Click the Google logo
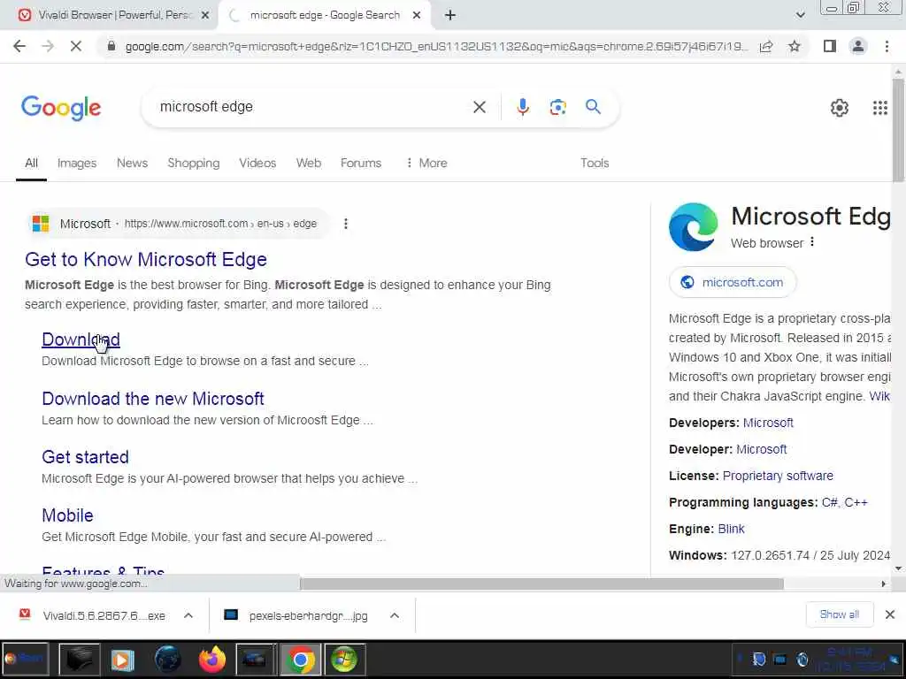Image resolution: width=906 pixels, height=679 pixels. (61, 108)
